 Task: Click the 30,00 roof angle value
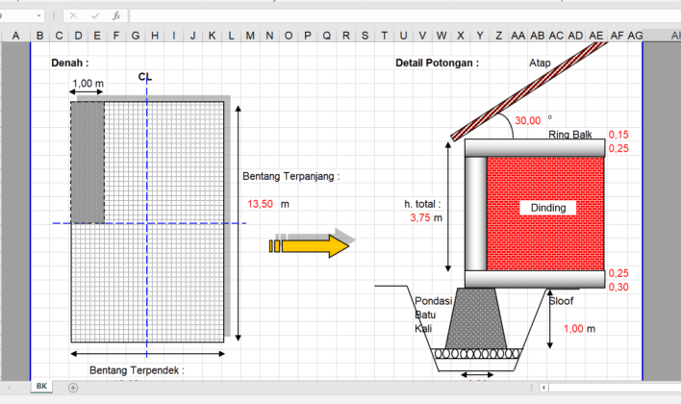coord(527,121)
